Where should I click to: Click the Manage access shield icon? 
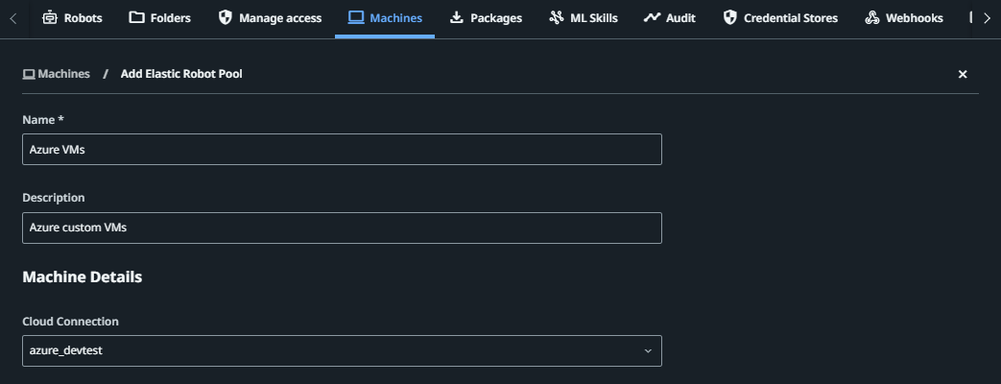click(x=225, y=17)
